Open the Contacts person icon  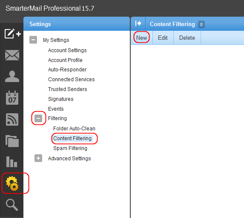[x=12, y=77]
